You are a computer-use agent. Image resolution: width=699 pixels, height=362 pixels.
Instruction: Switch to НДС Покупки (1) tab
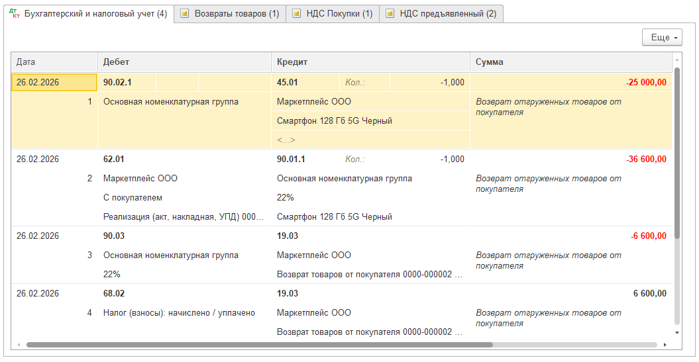(x=333, y=14)
